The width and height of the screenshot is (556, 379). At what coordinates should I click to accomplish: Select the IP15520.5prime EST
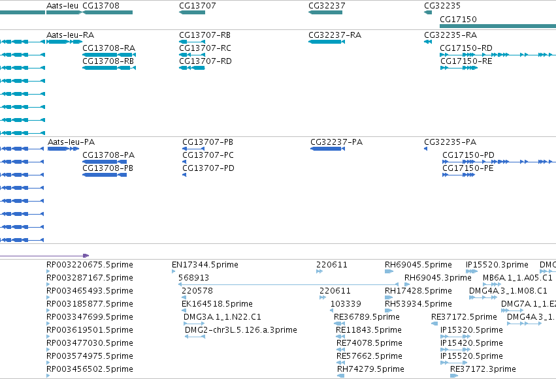[454, 363]
